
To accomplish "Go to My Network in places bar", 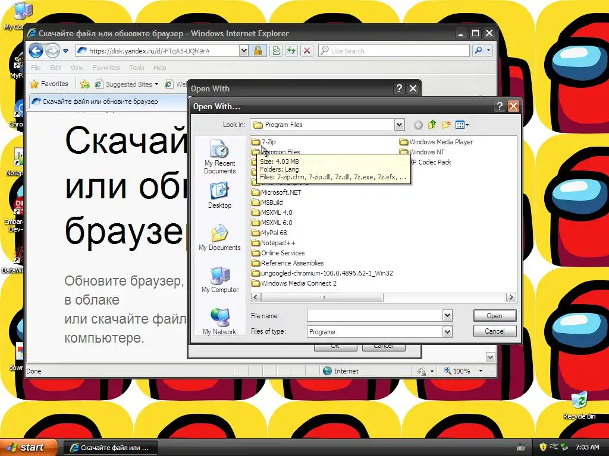I will (219, 322).
